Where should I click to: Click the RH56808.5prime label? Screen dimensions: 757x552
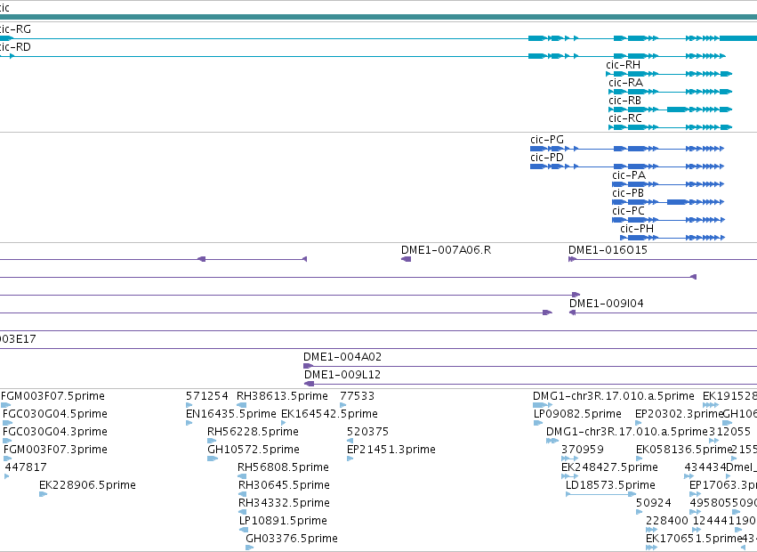tap(283, 467)
